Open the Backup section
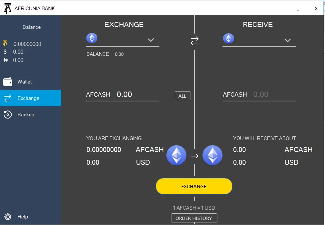This screenshot has width=325, height=225. (x=31, y=115)
